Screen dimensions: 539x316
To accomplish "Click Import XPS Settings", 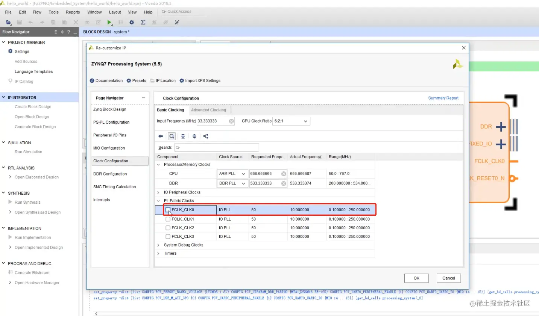I will point(200,81).
